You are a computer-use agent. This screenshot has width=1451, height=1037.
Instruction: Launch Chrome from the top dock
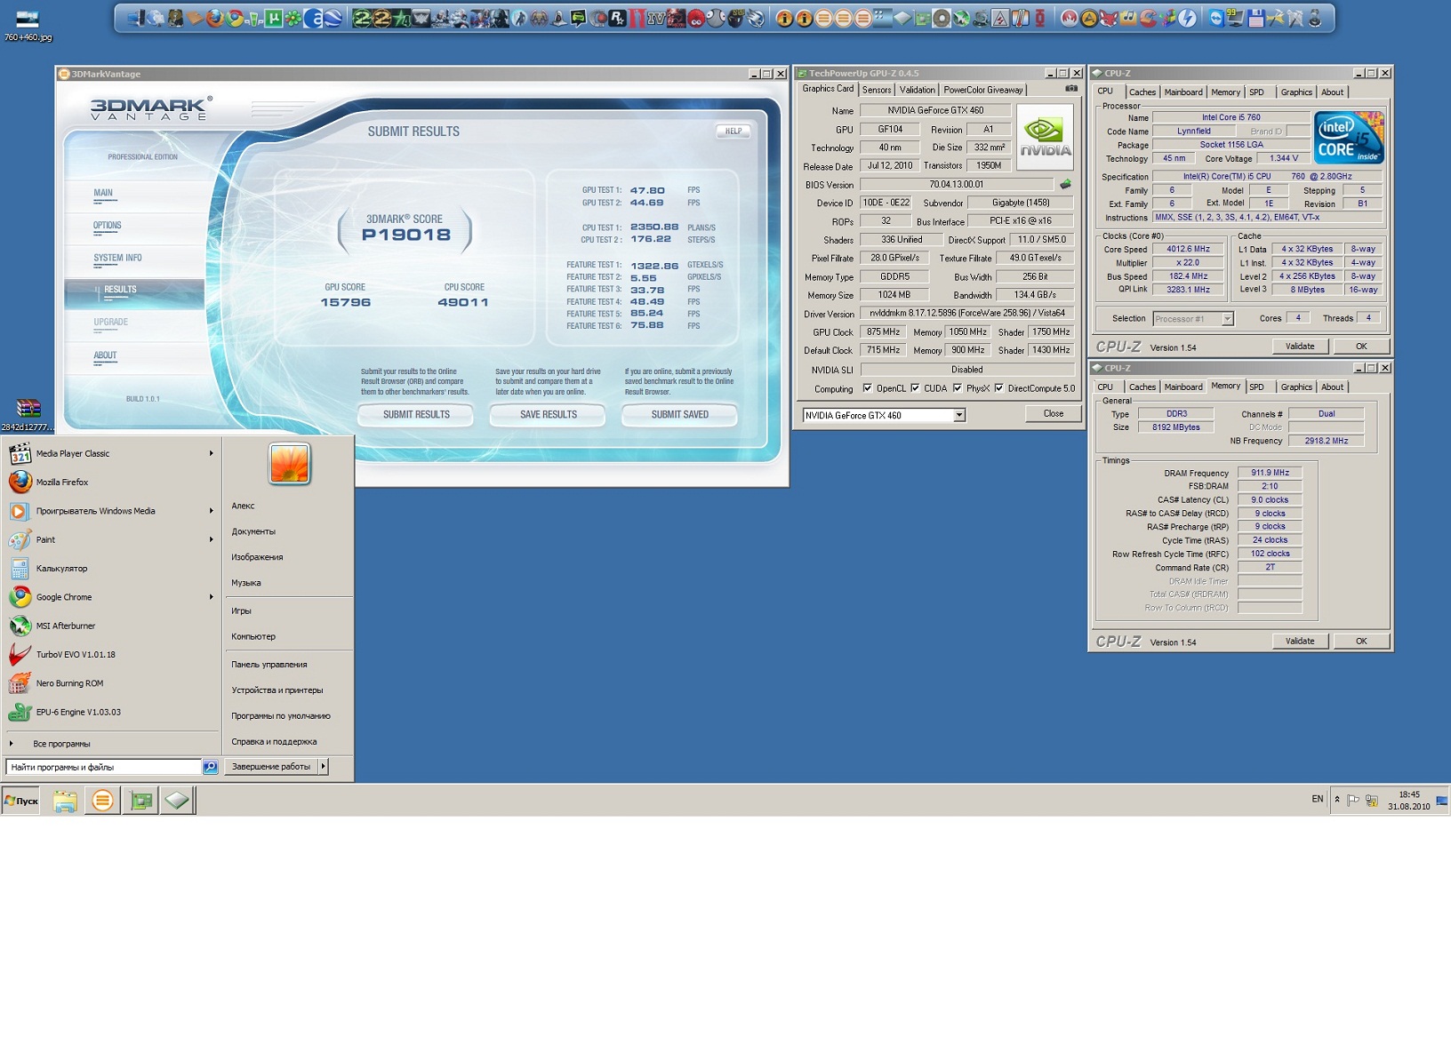pyautogui.click(x=236, y=18)
